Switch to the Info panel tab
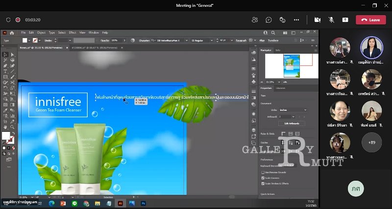 (x=278, y=50)
